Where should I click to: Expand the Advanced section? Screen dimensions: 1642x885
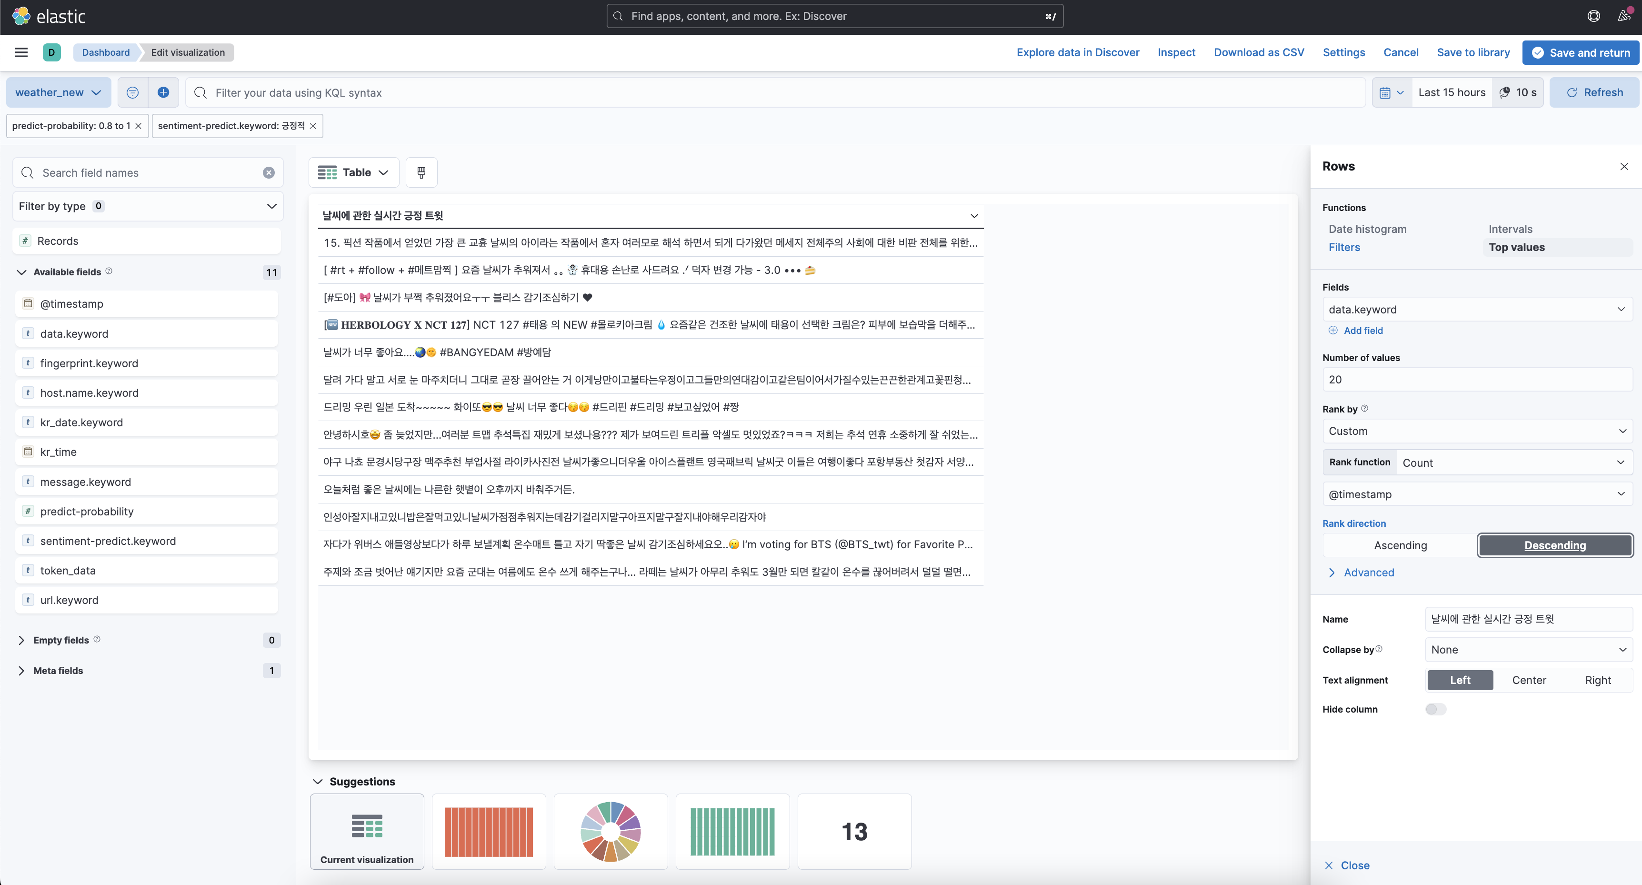pos(1368,573)
